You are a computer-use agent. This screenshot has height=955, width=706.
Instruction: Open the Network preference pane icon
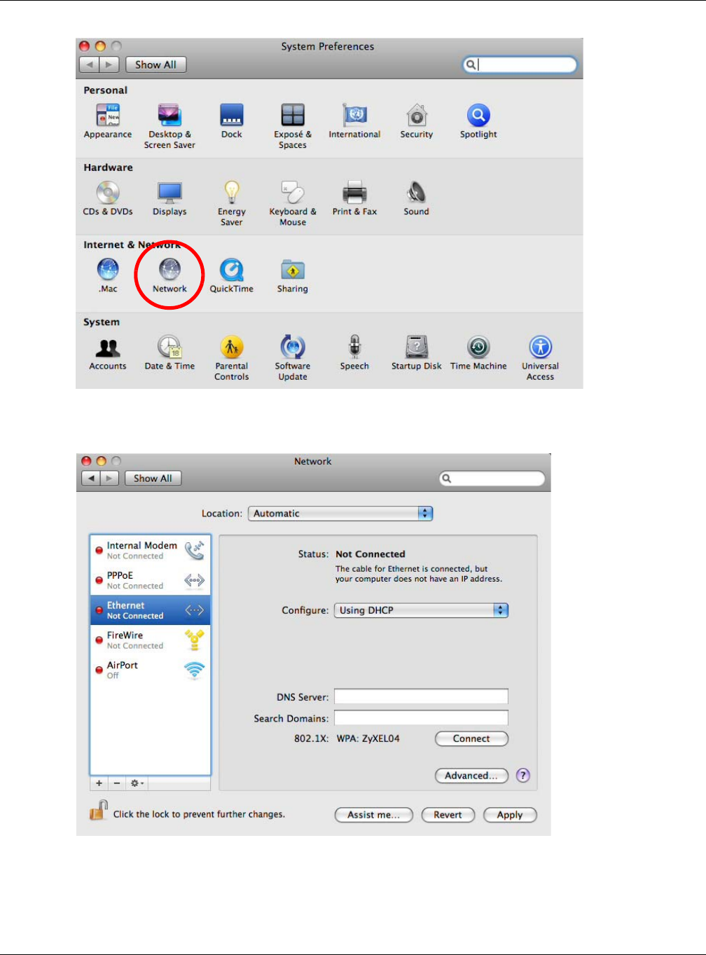(169, 275)
